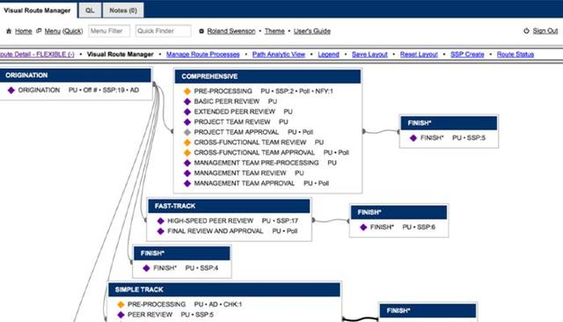Click the Menu window icon
Image resolution: width=563 pixels, height=322 pixels.
pos(39,31)
